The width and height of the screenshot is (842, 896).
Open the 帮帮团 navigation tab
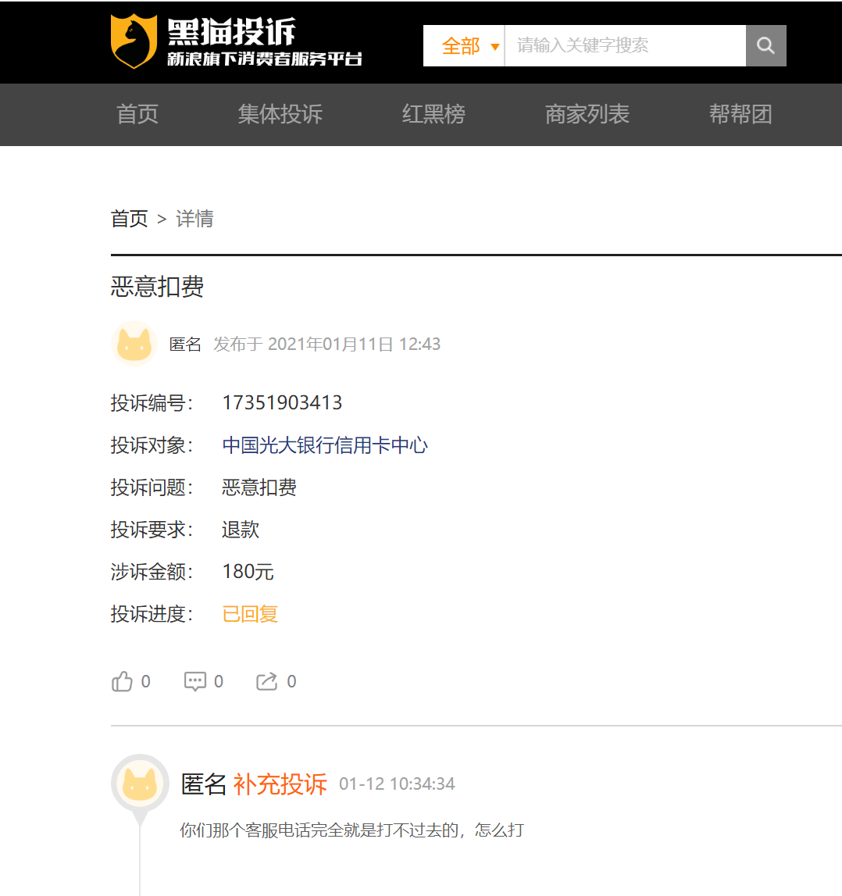pos(740,114)
